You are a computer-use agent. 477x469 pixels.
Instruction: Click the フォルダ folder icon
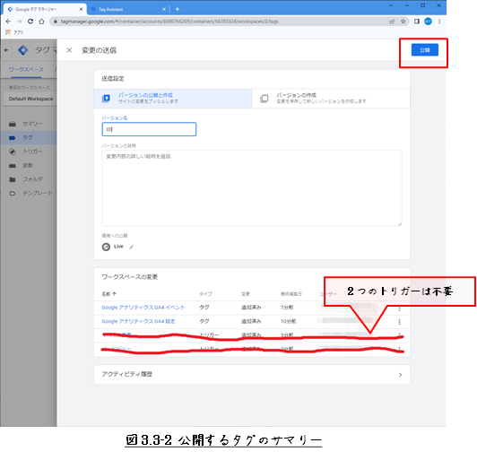[13, 179]
